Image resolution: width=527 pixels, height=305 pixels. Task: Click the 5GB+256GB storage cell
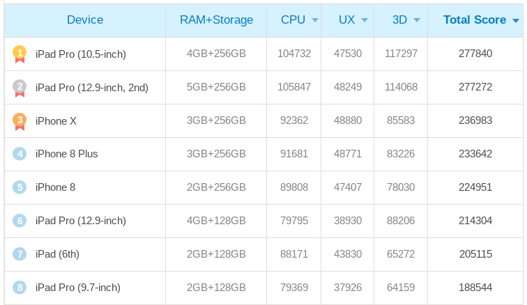(x=216, y=87)
